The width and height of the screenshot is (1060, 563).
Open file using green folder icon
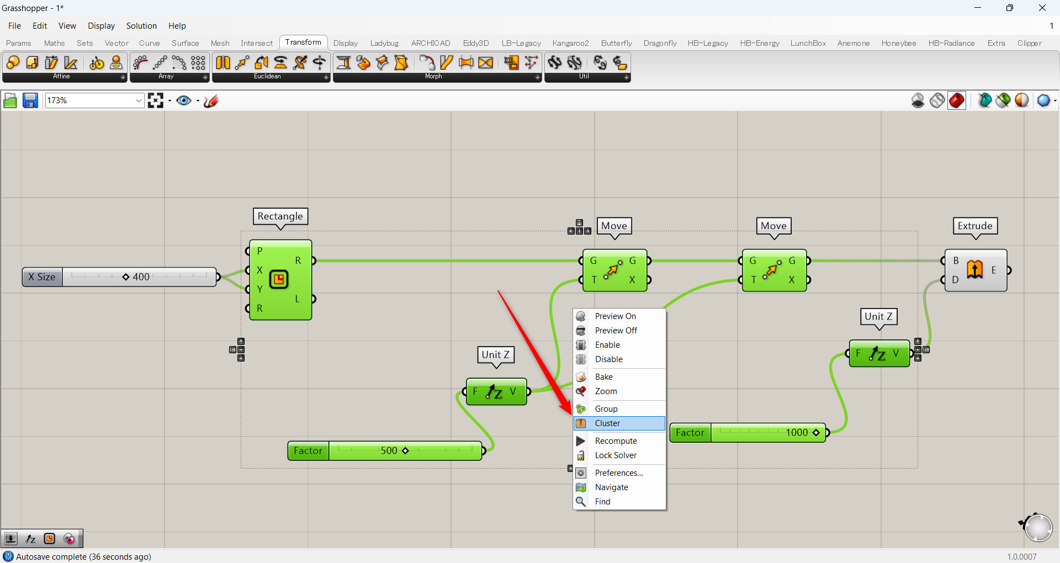point(10,100)
